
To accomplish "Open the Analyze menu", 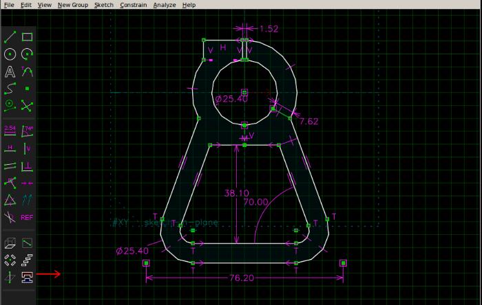I will pos(165,5).
